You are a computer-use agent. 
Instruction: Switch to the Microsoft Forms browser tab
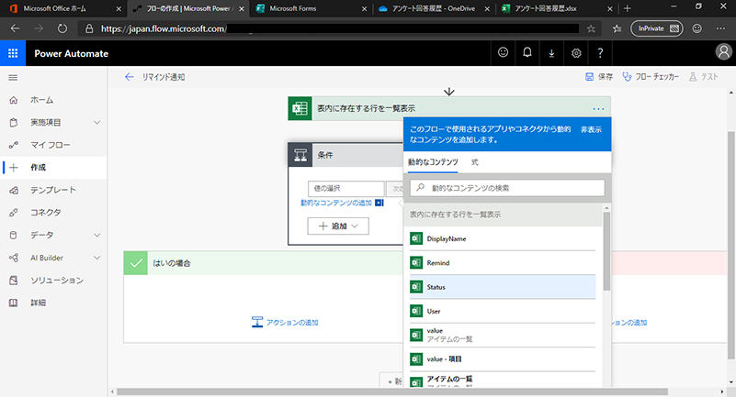pyautogui.click(x=311, y=8)
